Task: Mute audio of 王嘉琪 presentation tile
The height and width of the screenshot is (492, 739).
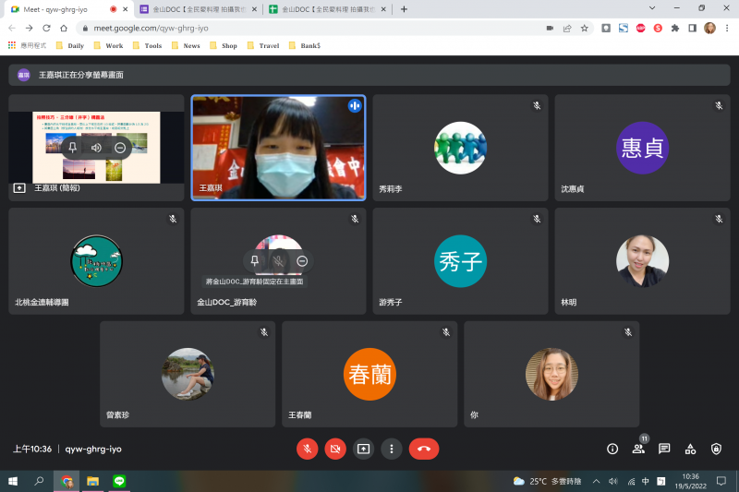Action: coord(96,148)
